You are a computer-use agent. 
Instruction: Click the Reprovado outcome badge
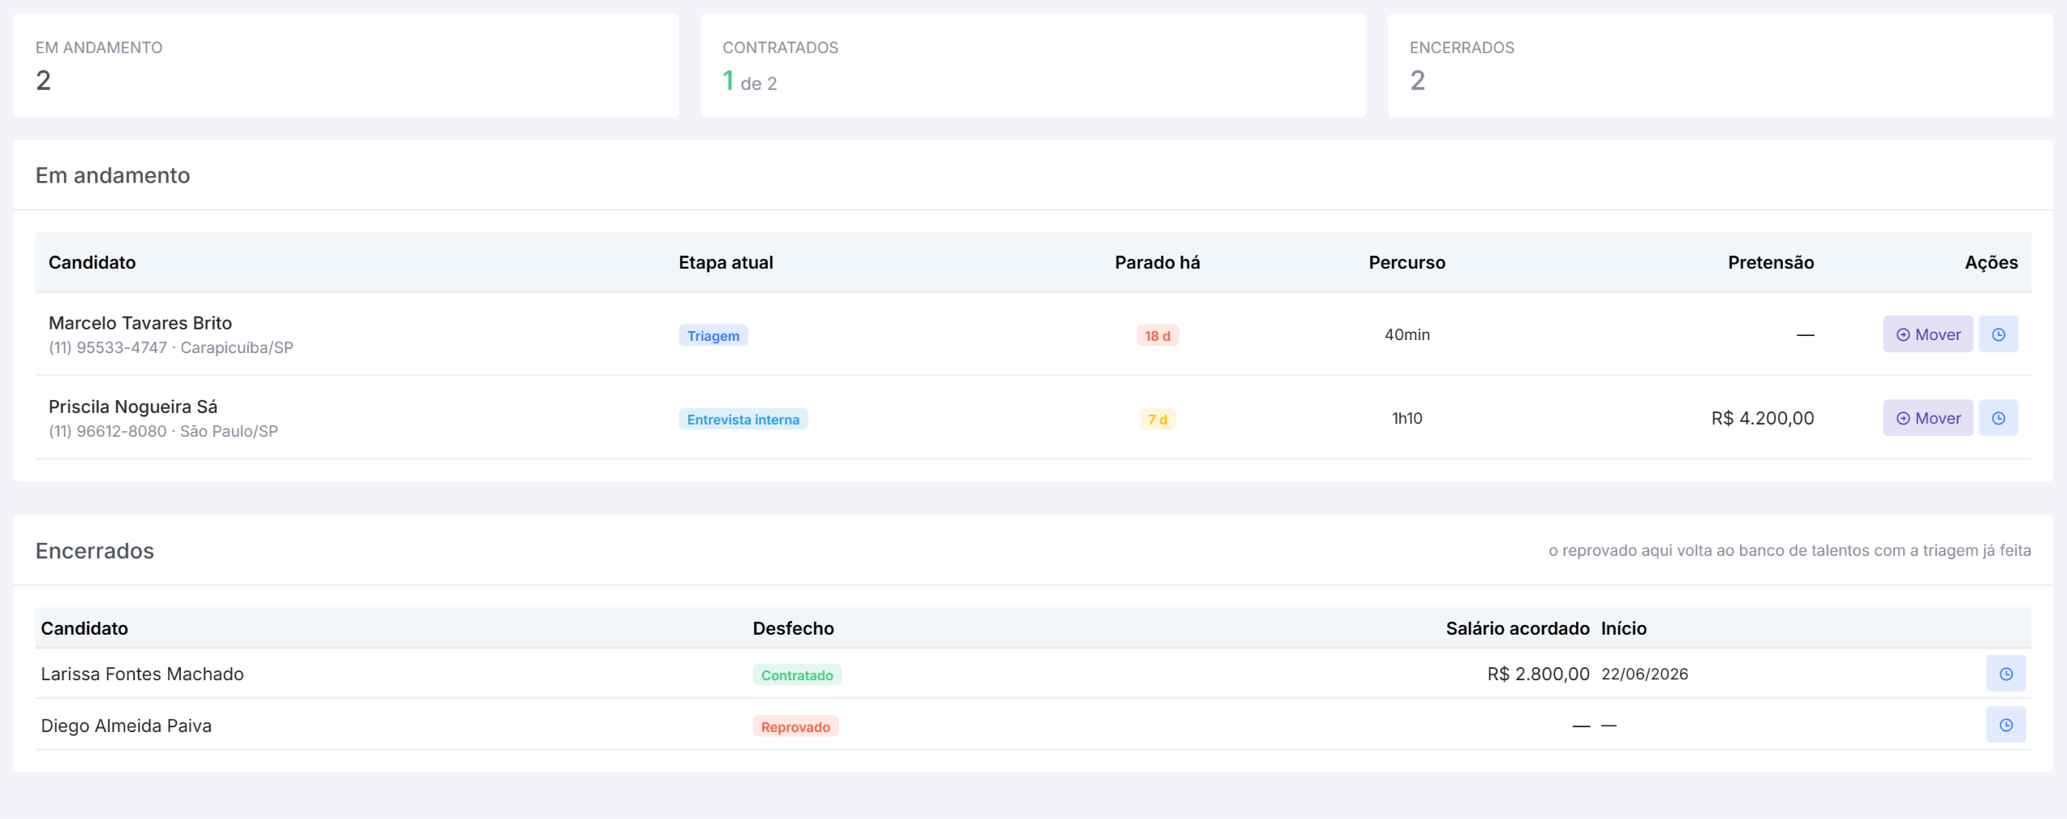point(795,726)
